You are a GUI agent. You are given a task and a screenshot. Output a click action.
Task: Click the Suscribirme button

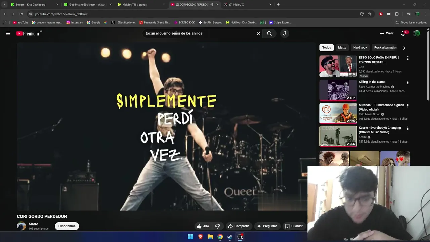[67, 226]
